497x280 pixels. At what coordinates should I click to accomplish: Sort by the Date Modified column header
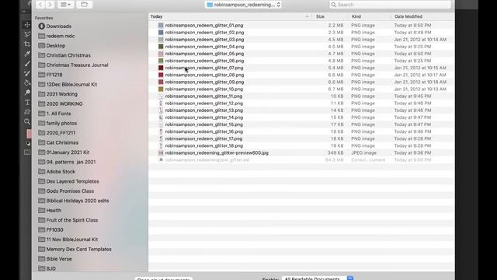point(408,16)
